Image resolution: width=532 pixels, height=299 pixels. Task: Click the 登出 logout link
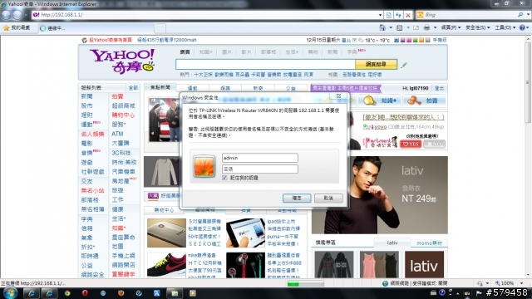[x=439, y=88]
